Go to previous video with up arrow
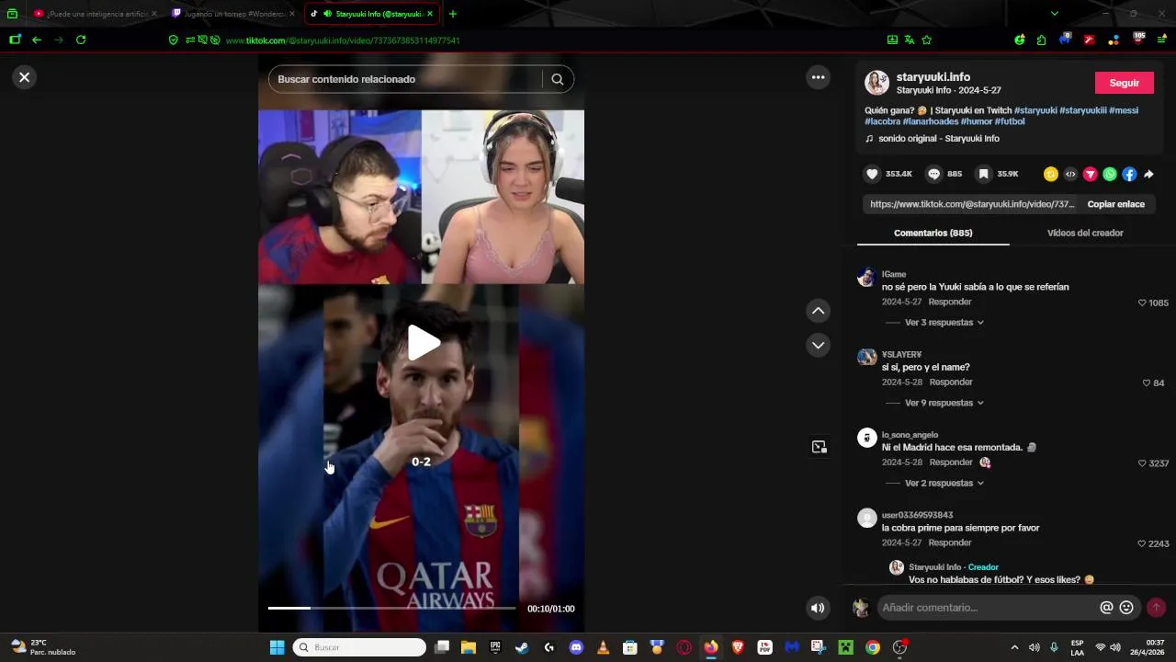 (818, 311)
